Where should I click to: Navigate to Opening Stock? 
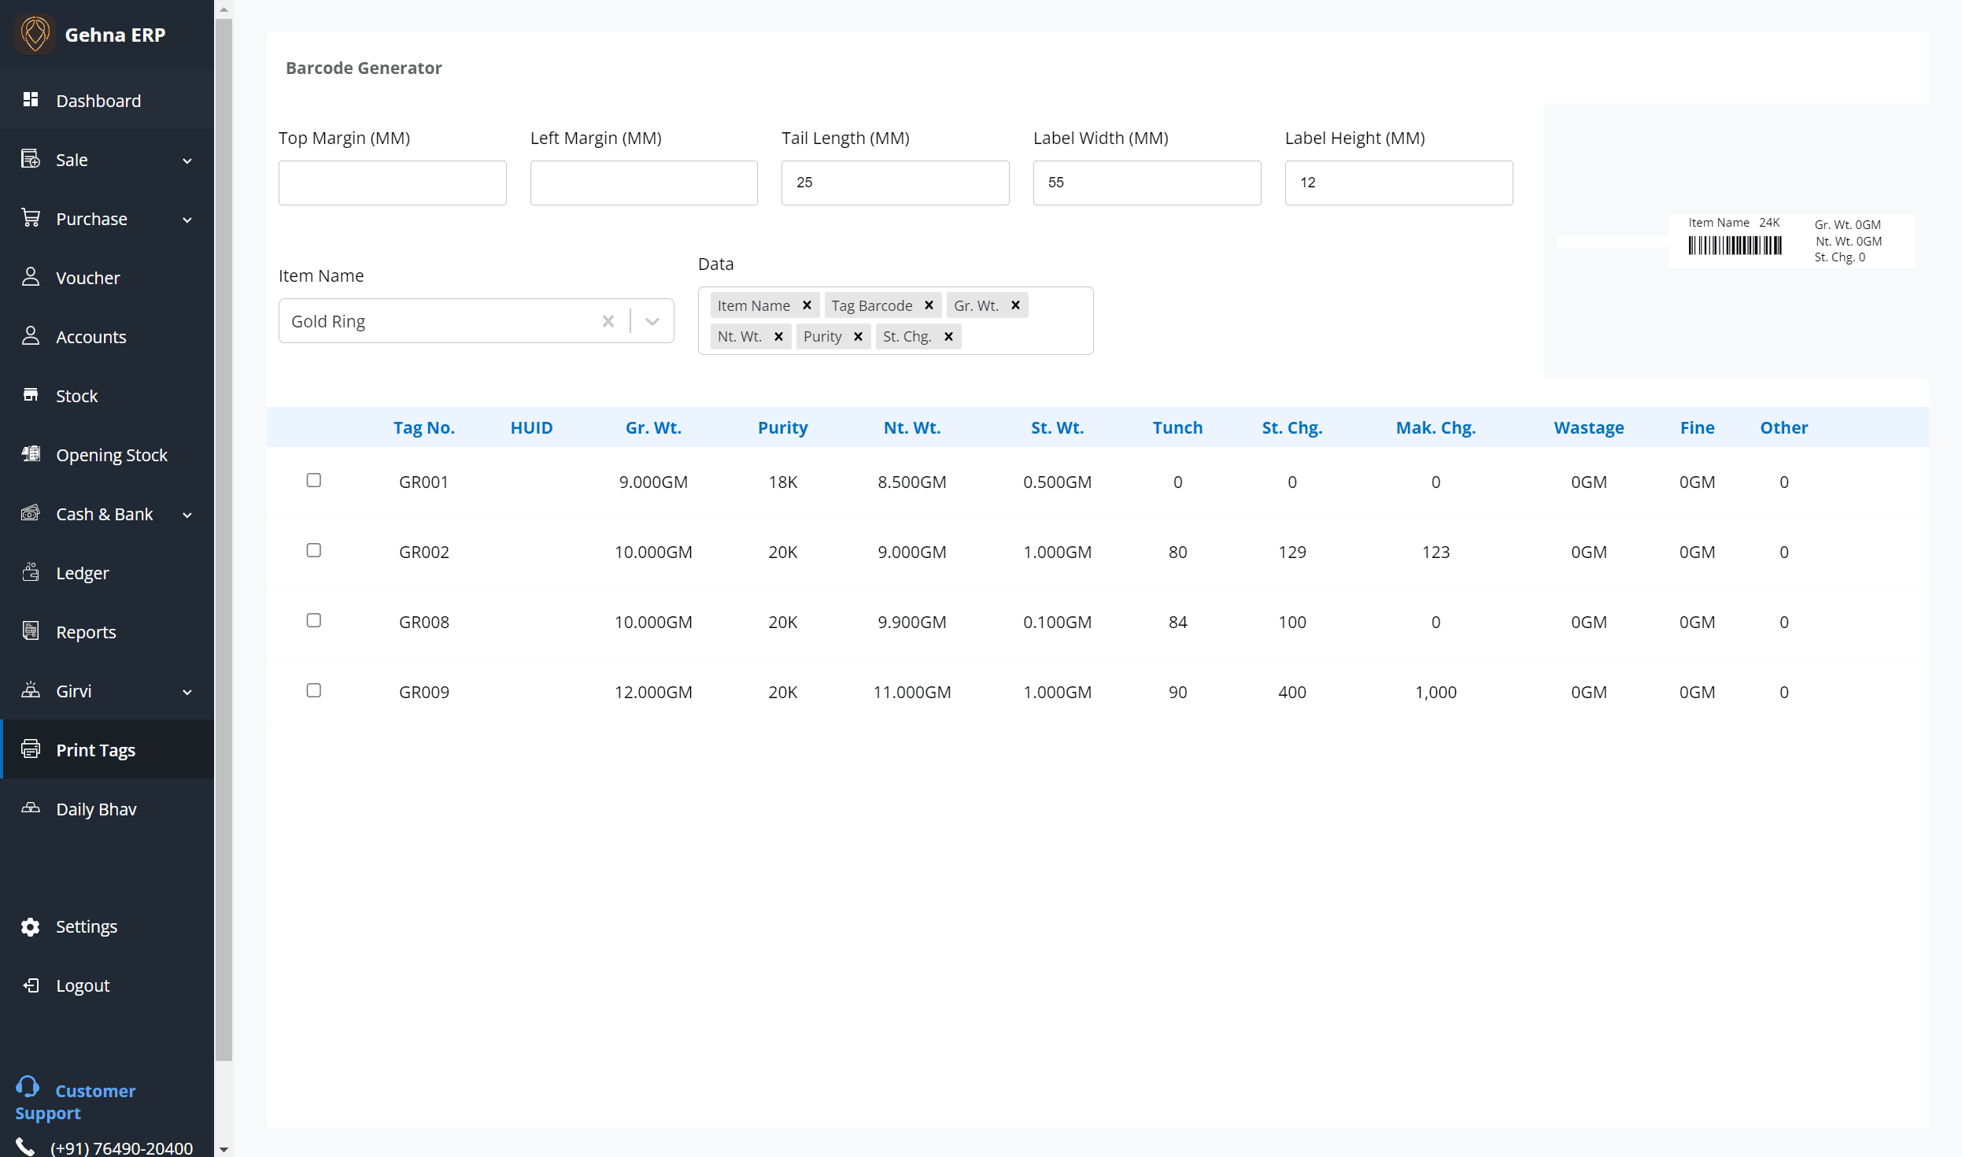pyautogui.click(x=31, y=454)
